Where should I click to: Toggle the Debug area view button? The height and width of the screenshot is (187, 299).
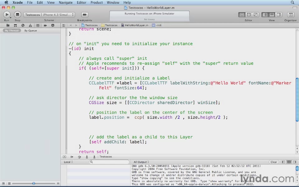(272, 15)
